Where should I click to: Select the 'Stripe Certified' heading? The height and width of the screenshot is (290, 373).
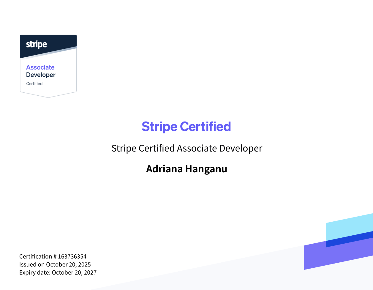(x=186, y=127)
